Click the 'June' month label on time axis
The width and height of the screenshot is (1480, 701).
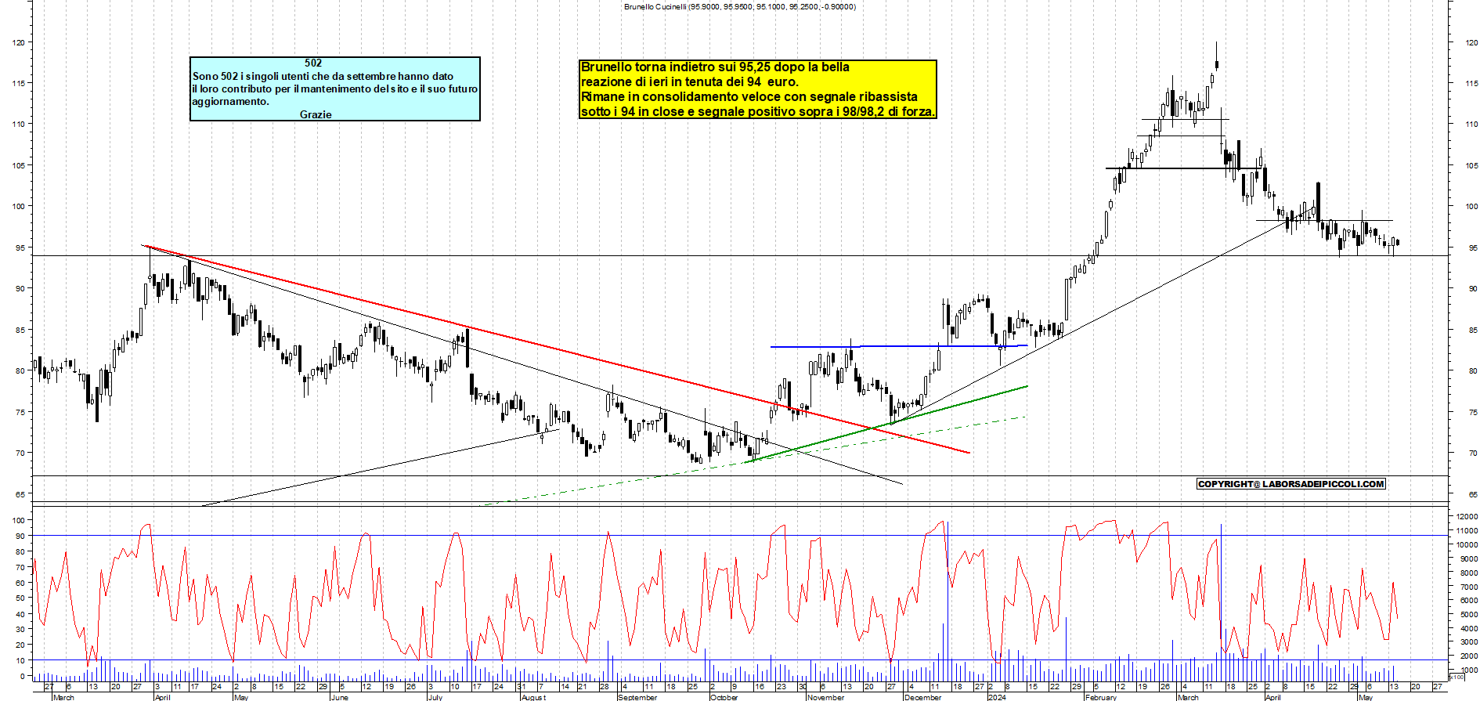click(x=340, y=697)
